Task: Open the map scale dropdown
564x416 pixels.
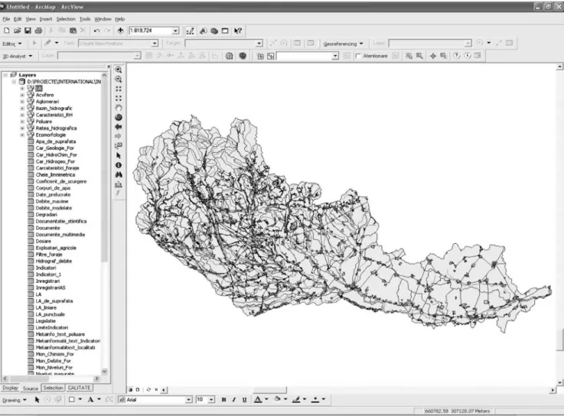Action: point(175,31)
